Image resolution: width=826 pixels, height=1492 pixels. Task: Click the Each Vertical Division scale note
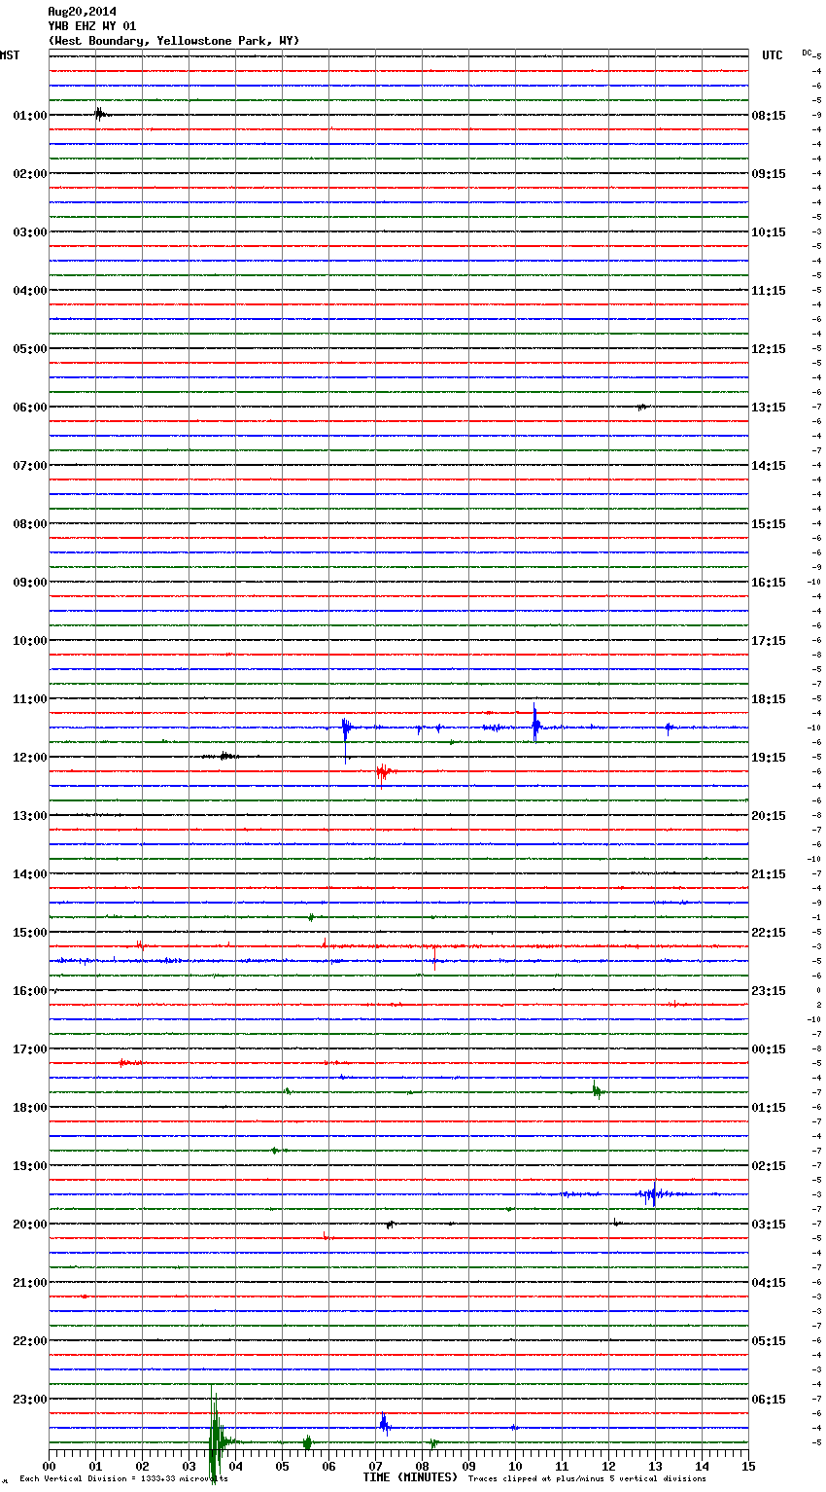[123, 1479]
